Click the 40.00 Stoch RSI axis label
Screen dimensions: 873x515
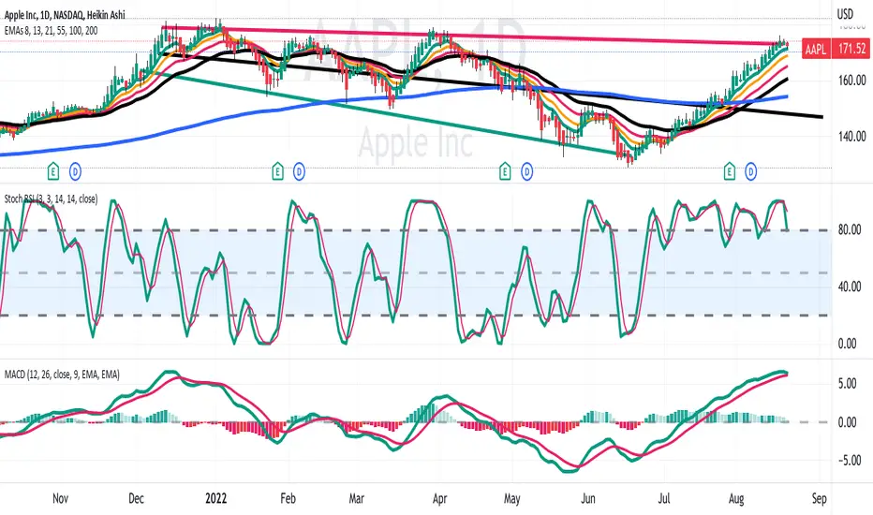(850, 287)
